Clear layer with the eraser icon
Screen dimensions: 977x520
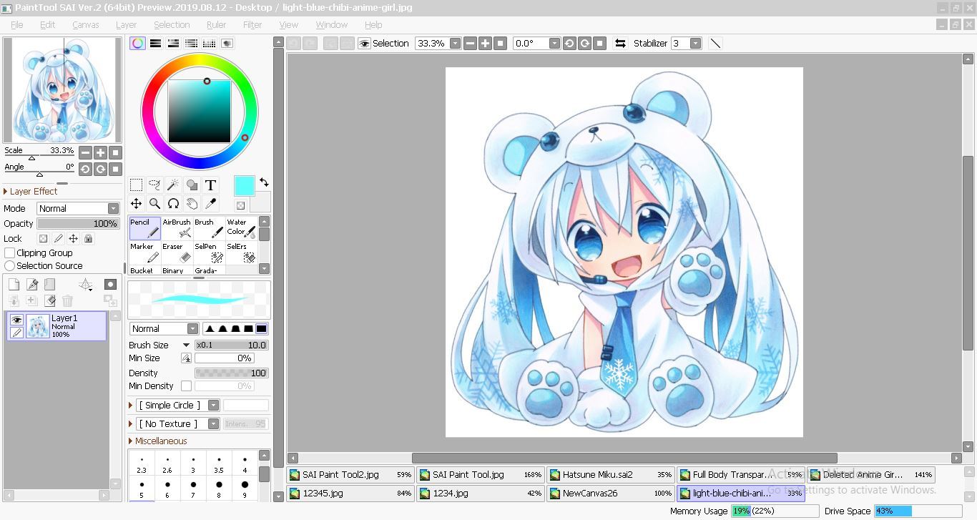click(x=49, y=301)
